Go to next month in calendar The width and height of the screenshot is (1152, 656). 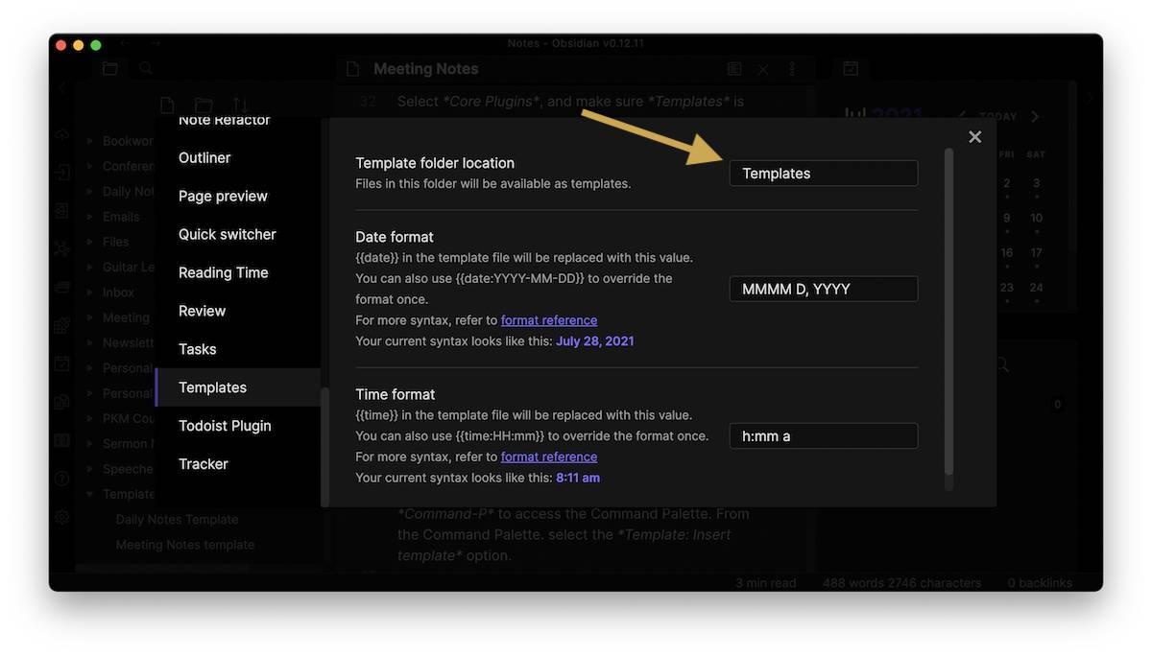tap(1035, 116)
